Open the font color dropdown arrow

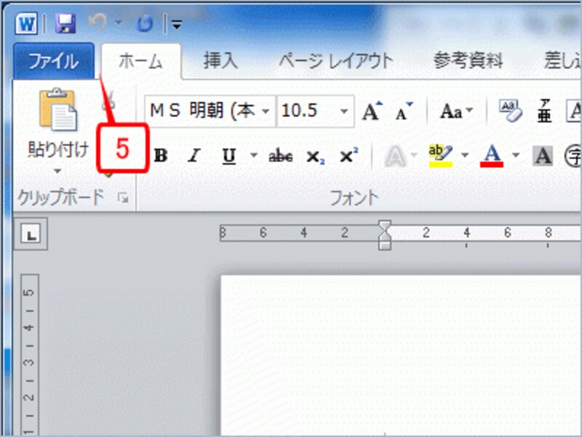click(515, 155)
